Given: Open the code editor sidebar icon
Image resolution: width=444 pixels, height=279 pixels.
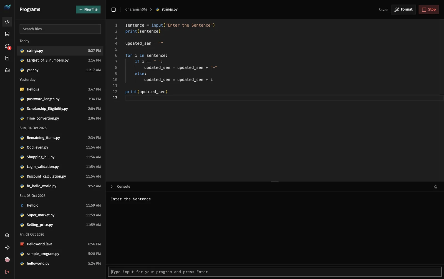Looking at the screenshot, I should coord(7,22).
